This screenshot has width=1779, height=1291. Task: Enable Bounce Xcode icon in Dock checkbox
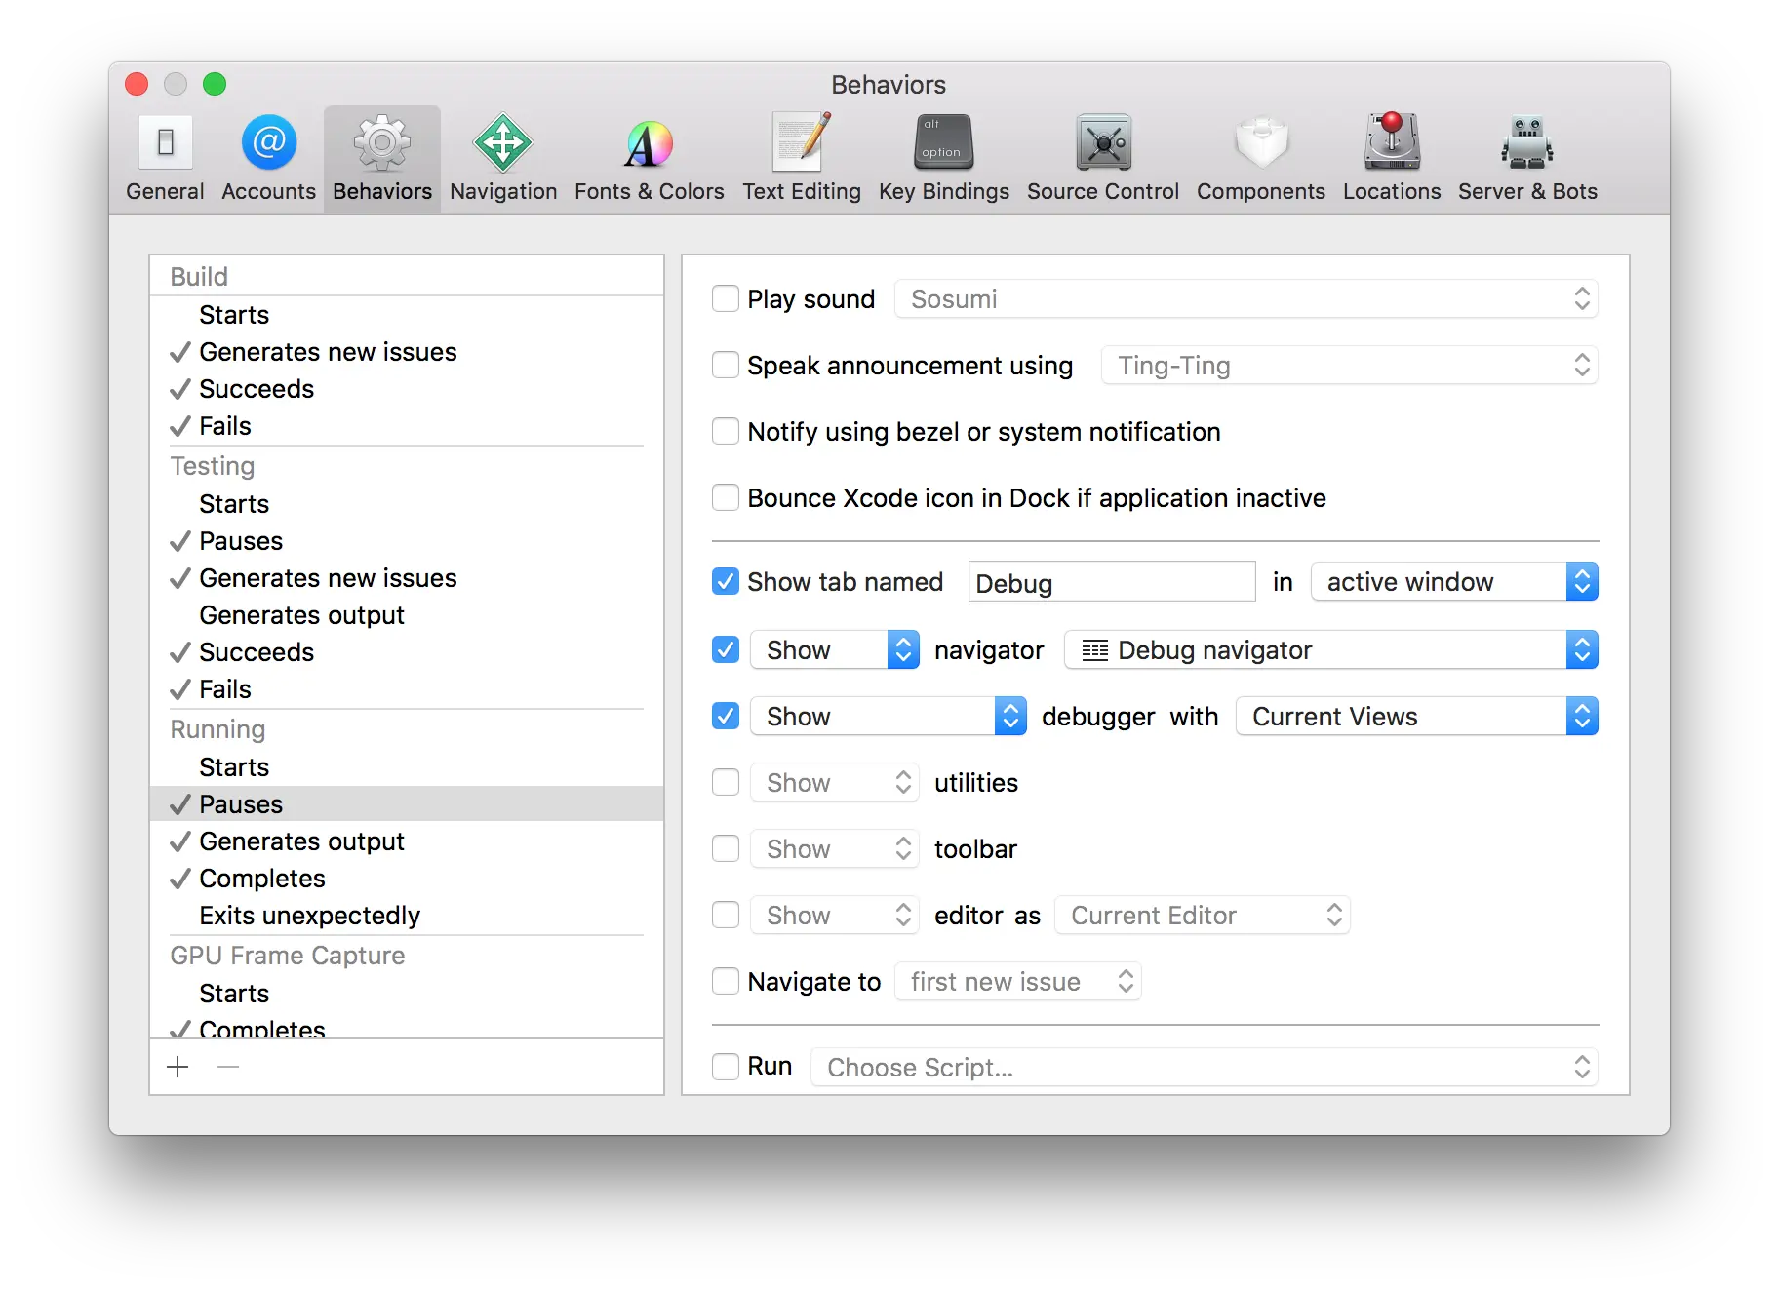tap(726, 497)
